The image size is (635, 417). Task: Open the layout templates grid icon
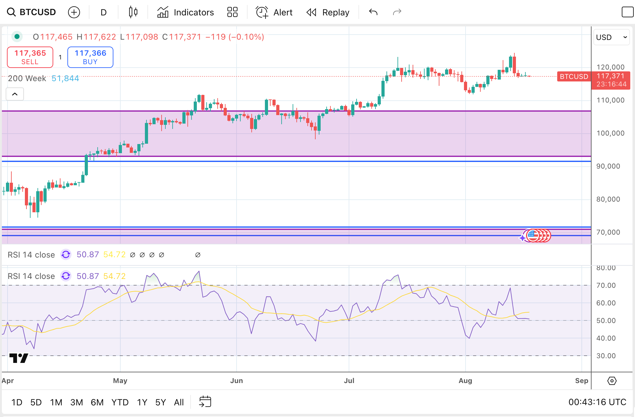[232, 12]
